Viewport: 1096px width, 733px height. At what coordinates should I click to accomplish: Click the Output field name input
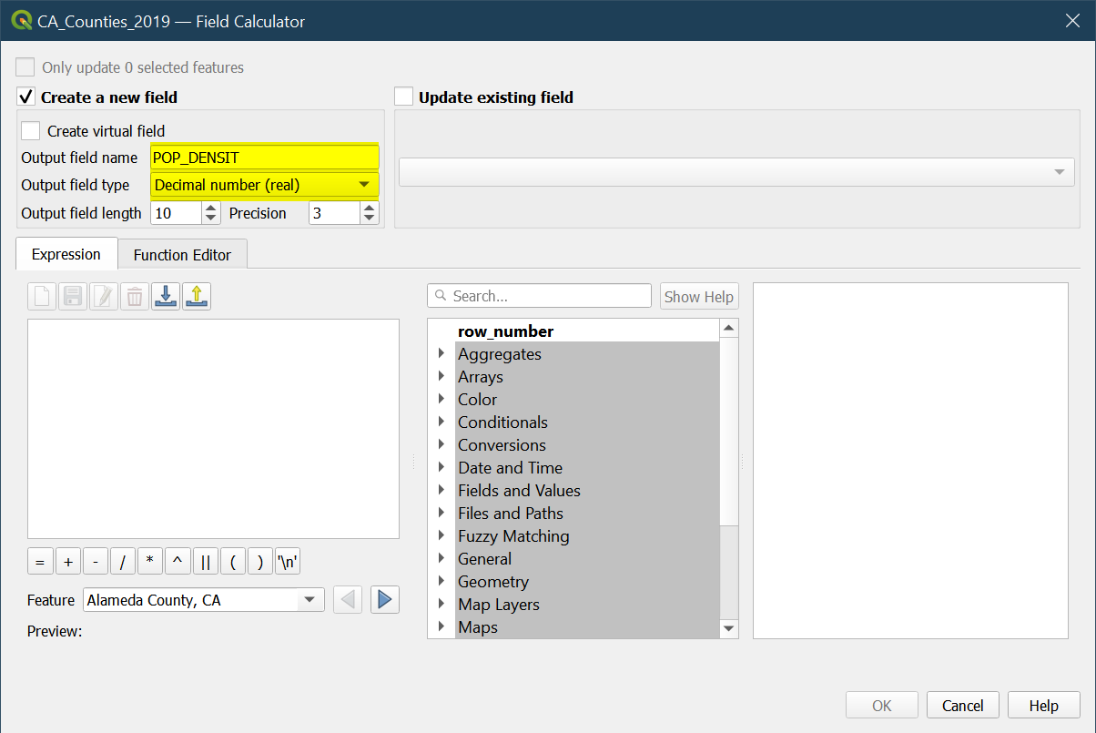[264, 158]
